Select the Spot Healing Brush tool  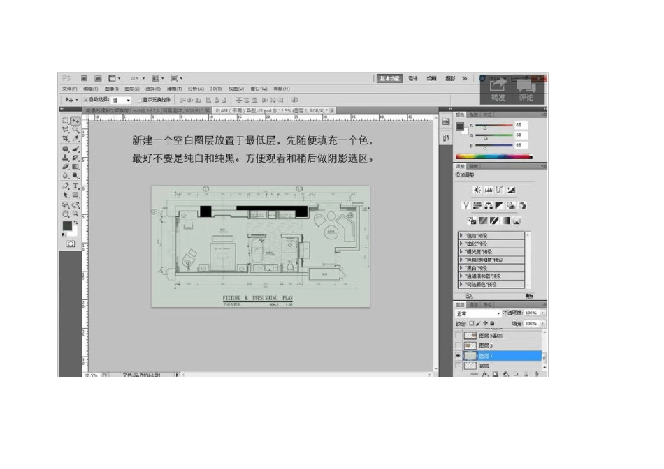coord(66,149)
